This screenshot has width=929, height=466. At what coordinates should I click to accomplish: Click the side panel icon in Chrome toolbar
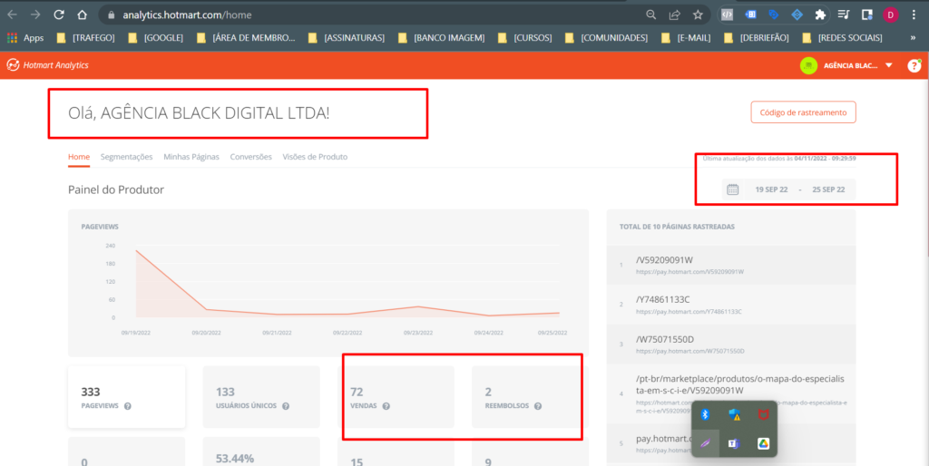866,15
